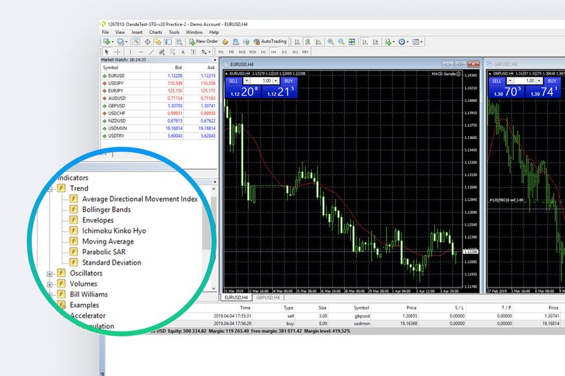The height and width of the screenshot is (376, 565).
Task: Open the Charts menu
Action: click(x=156, y=32)
